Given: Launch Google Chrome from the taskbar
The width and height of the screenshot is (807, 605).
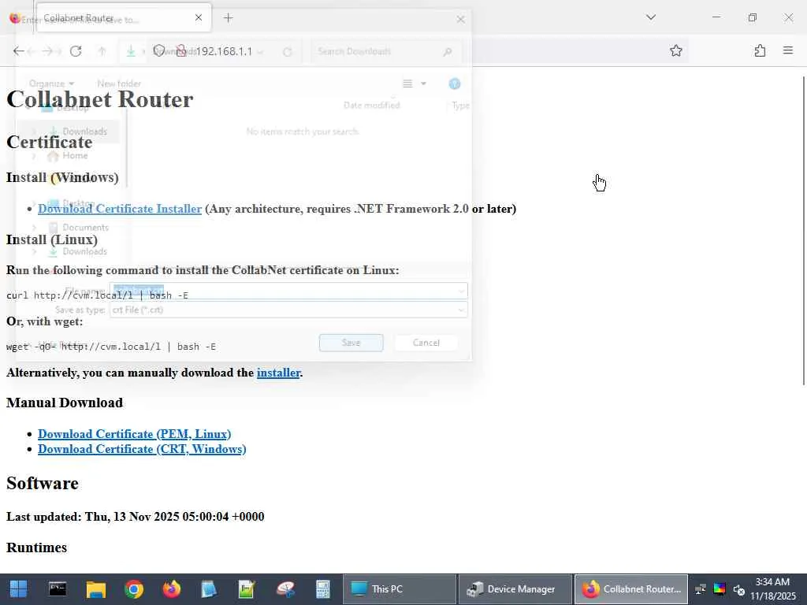Looking at the screenshot, I should click(x=134, y=589).
